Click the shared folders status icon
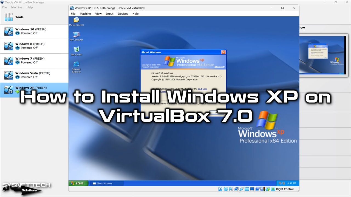351x197 pixels. pyautogui.click(x=247, y=189)
